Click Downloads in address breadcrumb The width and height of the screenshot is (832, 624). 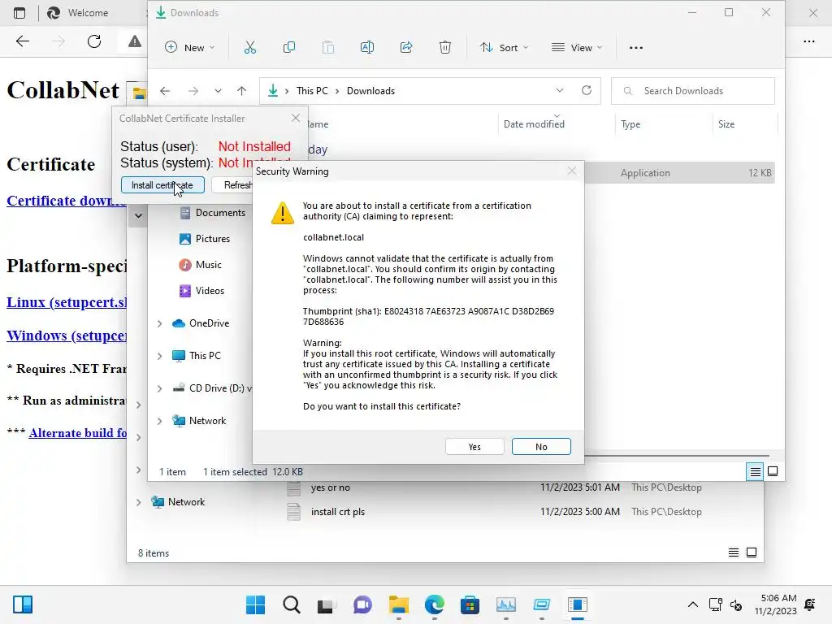(370, 91)
